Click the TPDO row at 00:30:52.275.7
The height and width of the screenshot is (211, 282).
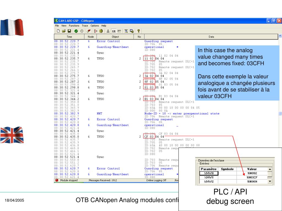point(109,76)
